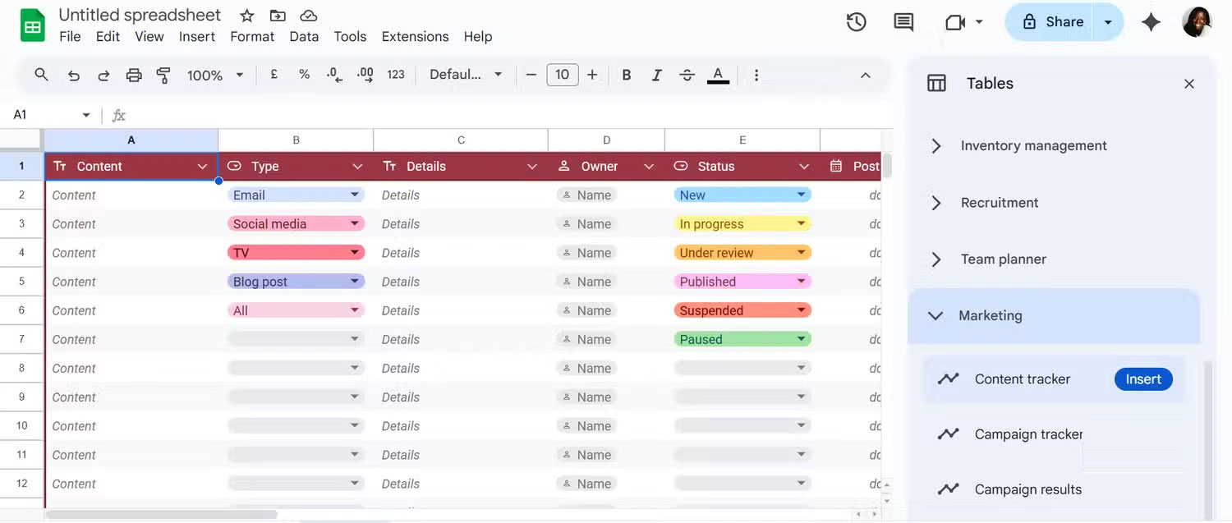Collapse the Marketing tables group
This screenshot has height=523, width=1232.
935,315
